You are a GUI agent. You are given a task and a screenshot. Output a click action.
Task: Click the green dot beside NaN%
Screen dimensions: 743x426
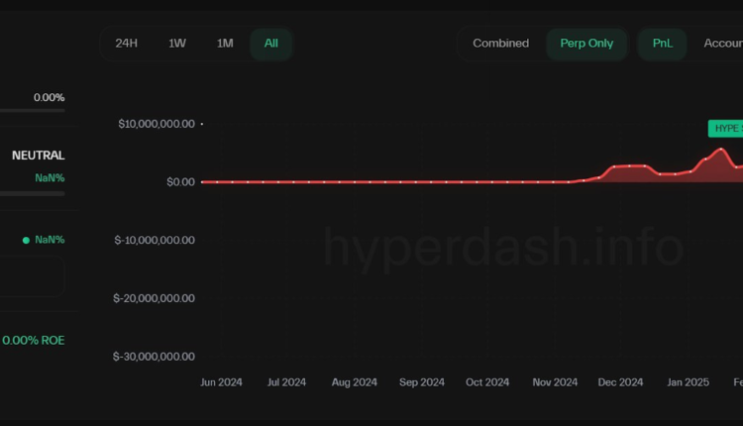click(x=26, y=240)
